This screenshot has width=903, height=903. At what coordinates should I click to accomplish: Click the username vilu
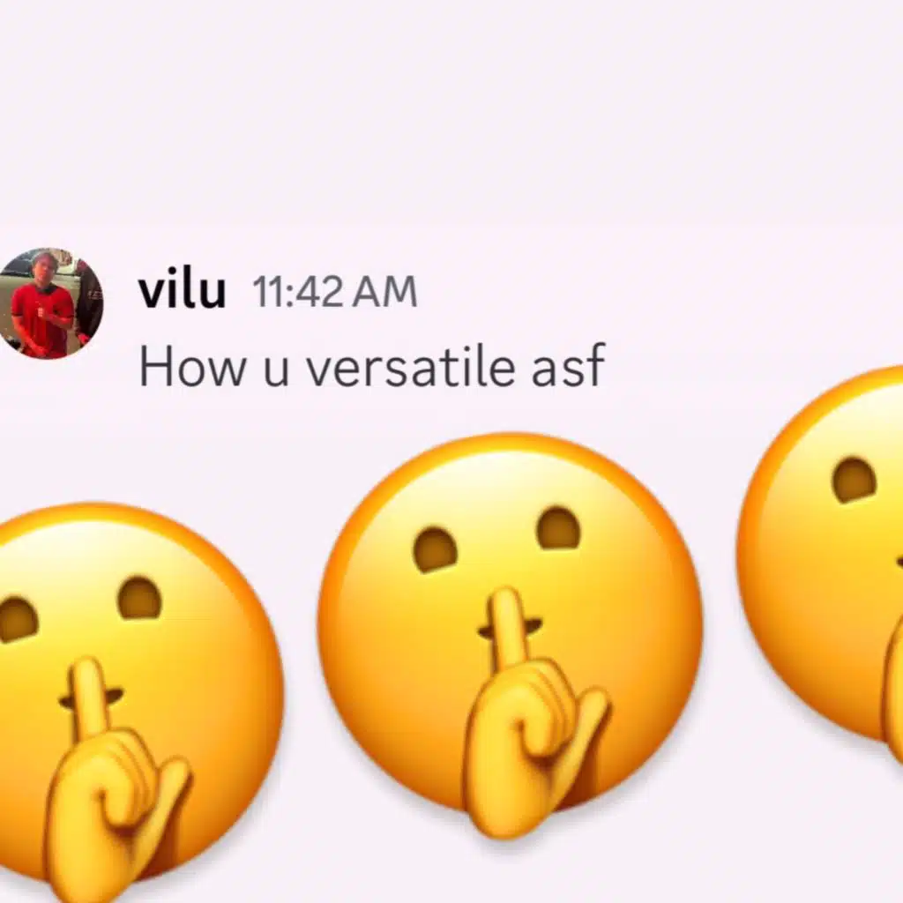click(182, 291)
